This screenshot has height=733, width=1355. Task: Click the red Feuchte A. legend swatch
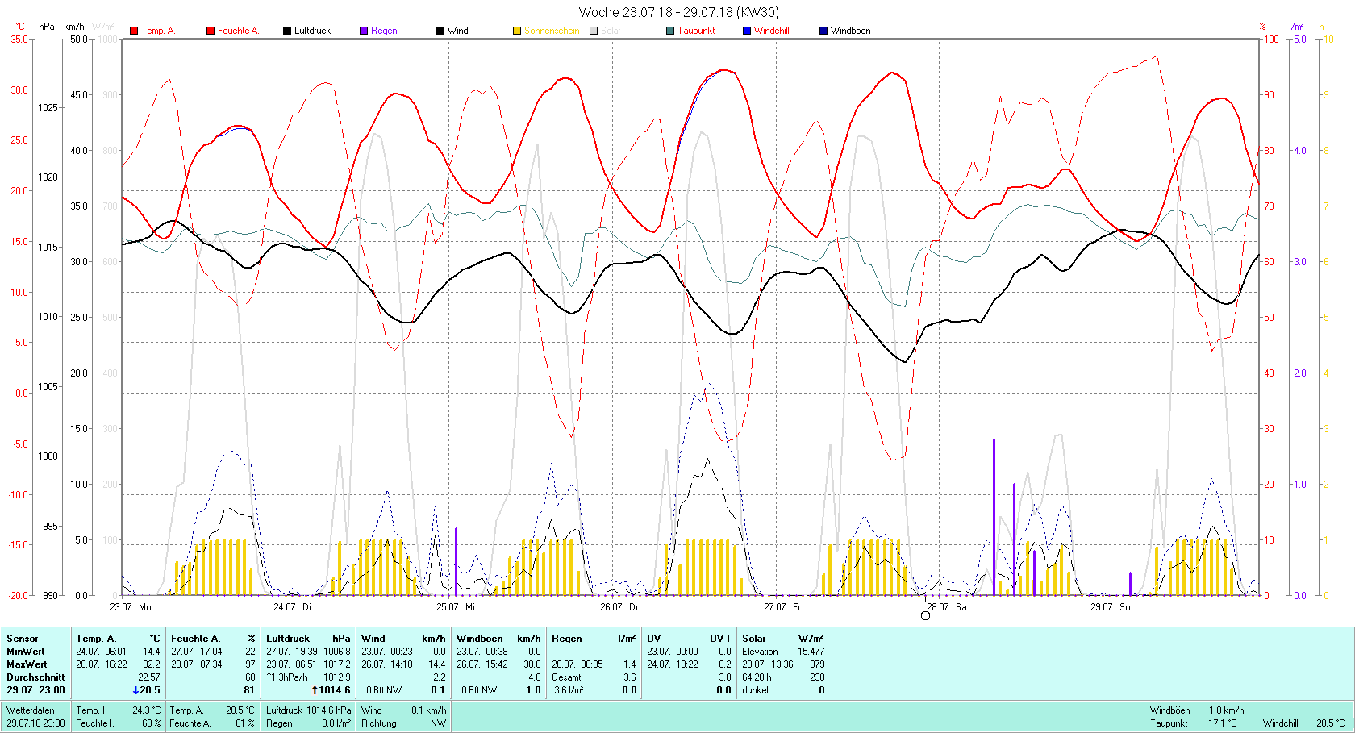(211, 31)
